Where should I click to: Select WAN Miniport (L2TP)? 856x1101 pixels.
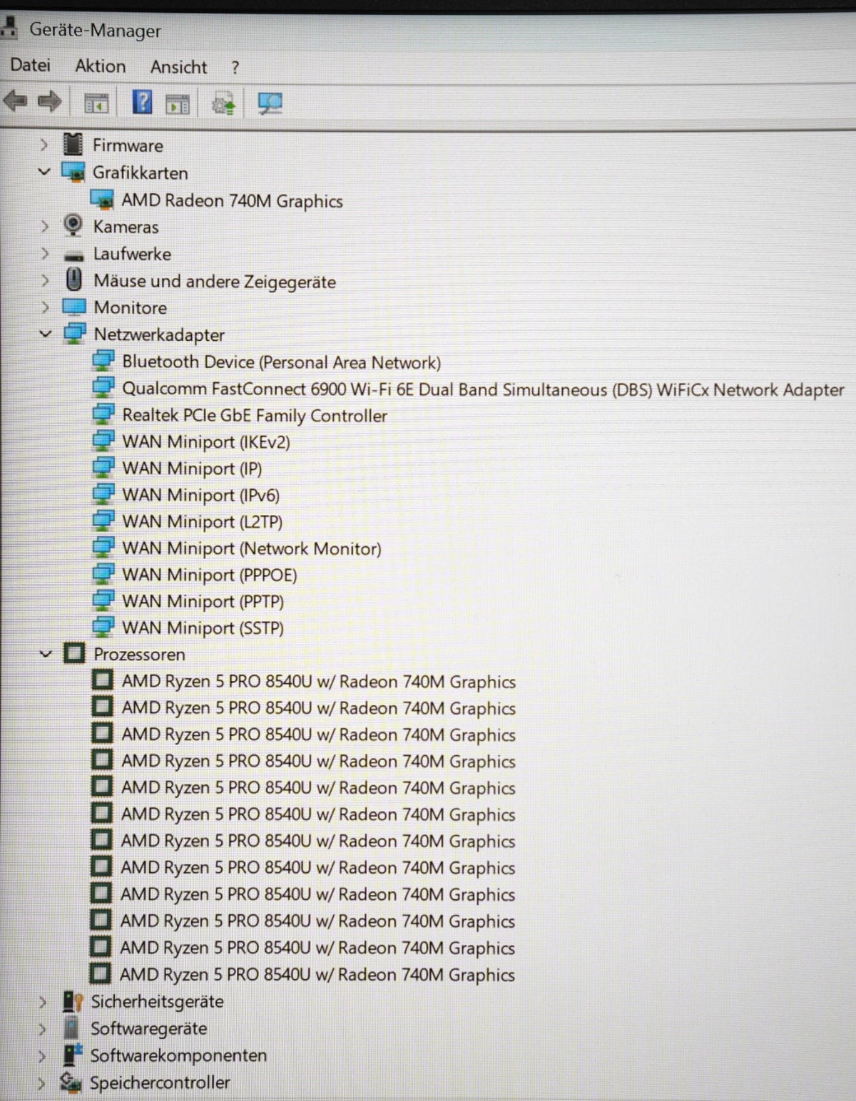(203, 521)
